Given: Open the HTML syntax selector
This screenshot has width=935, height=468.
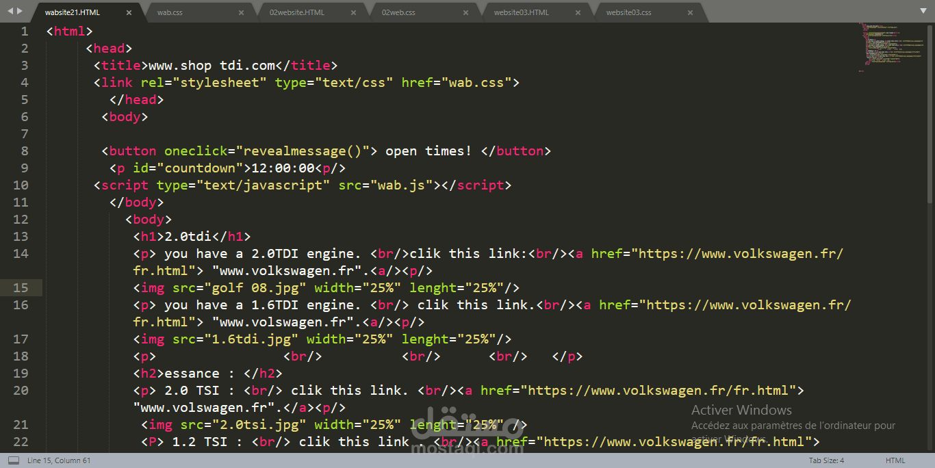Looking at the screenshot, I should pos(895,460).
